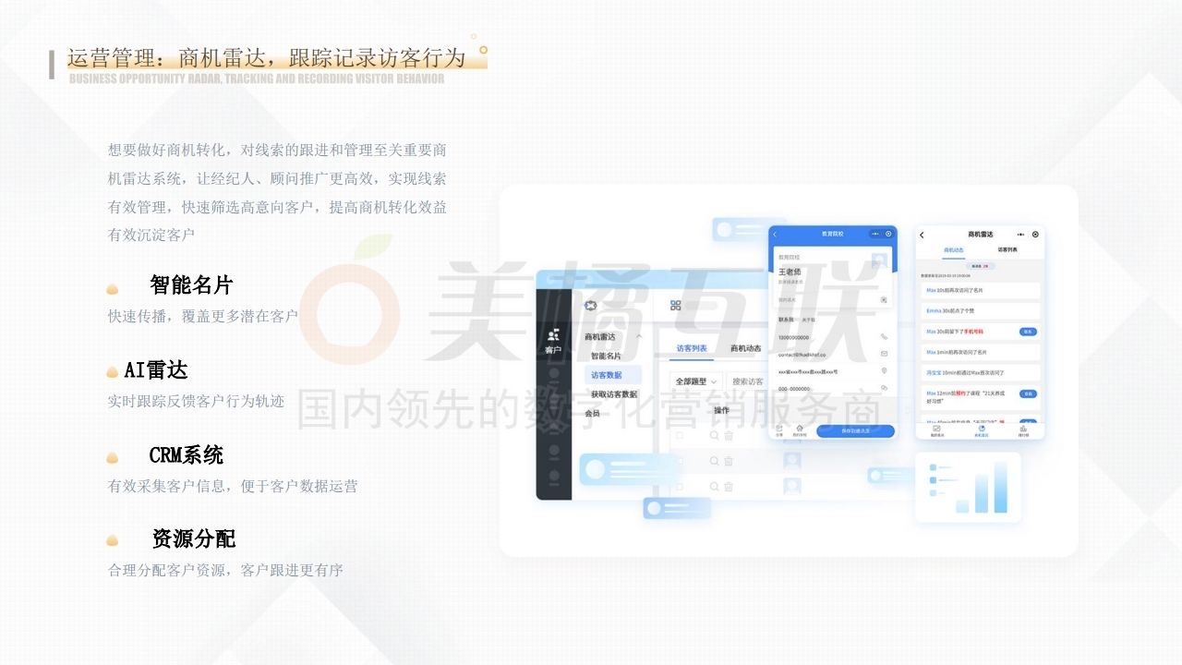Select 访客列表 tab on the phone screen
Image resolution: width=1182 pixels, height=665 pixels.
point(1007,249)
